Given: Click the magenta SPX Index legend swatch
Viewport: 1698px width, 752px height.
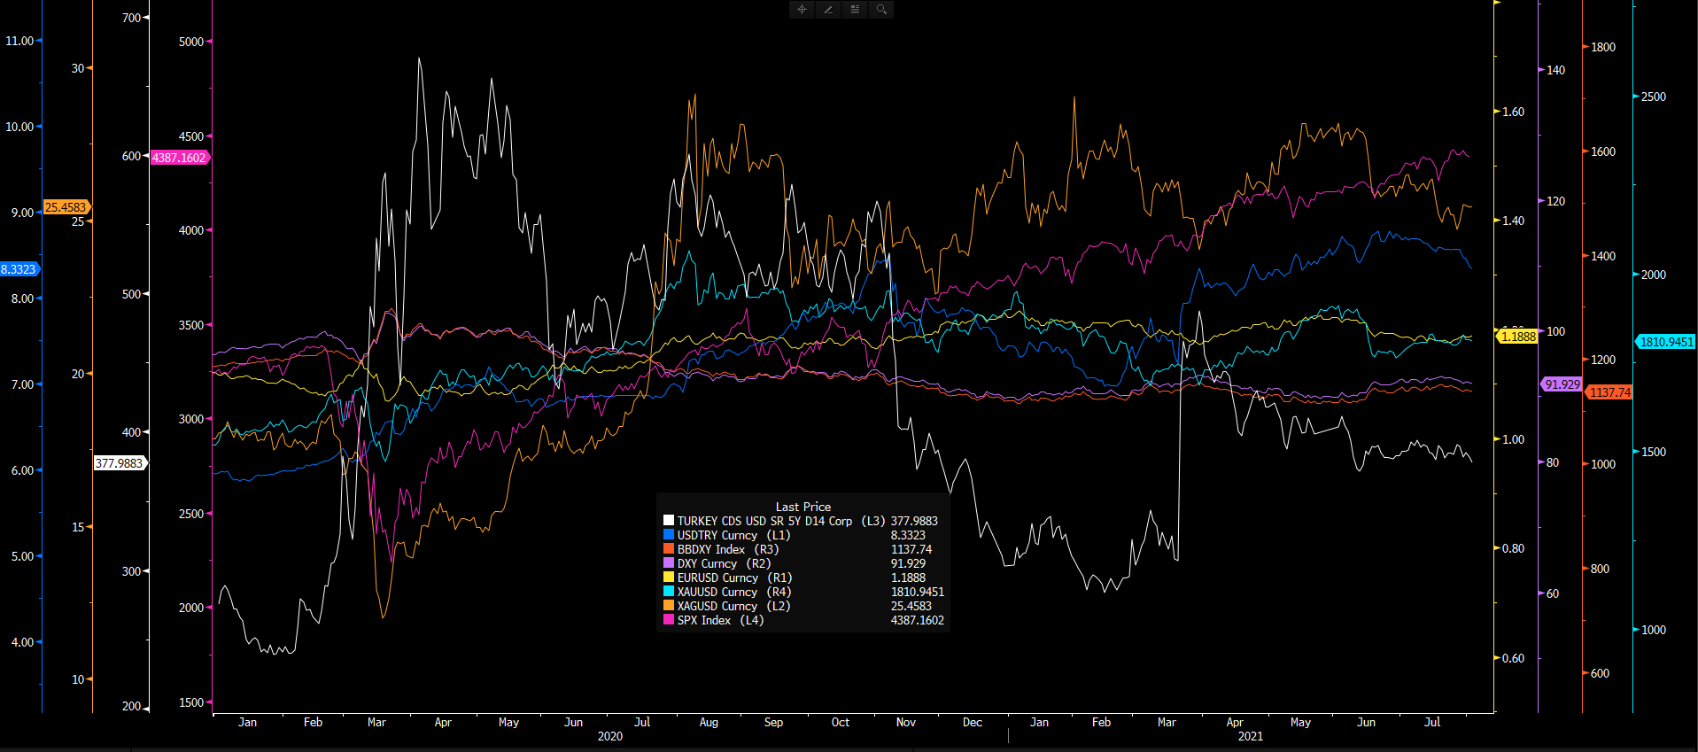Looking at the screenshot, I should click(669, 620).
